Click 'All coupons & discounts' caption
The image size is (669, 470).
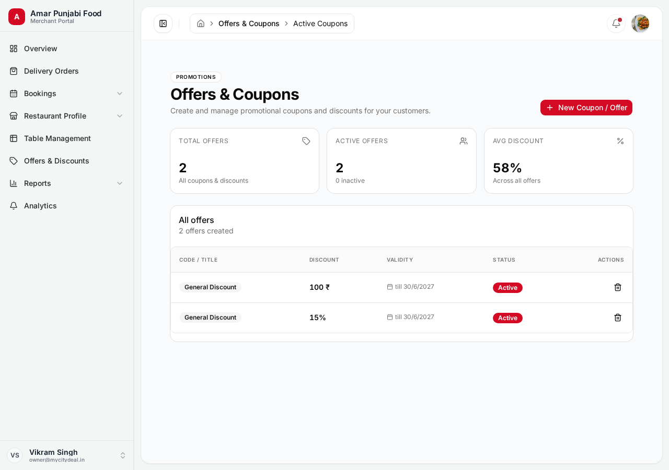tap(213, 181)
